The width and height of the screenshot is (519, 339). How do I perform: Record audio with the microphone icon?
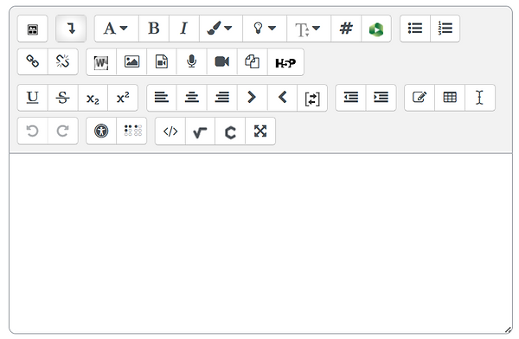[192, 62]
